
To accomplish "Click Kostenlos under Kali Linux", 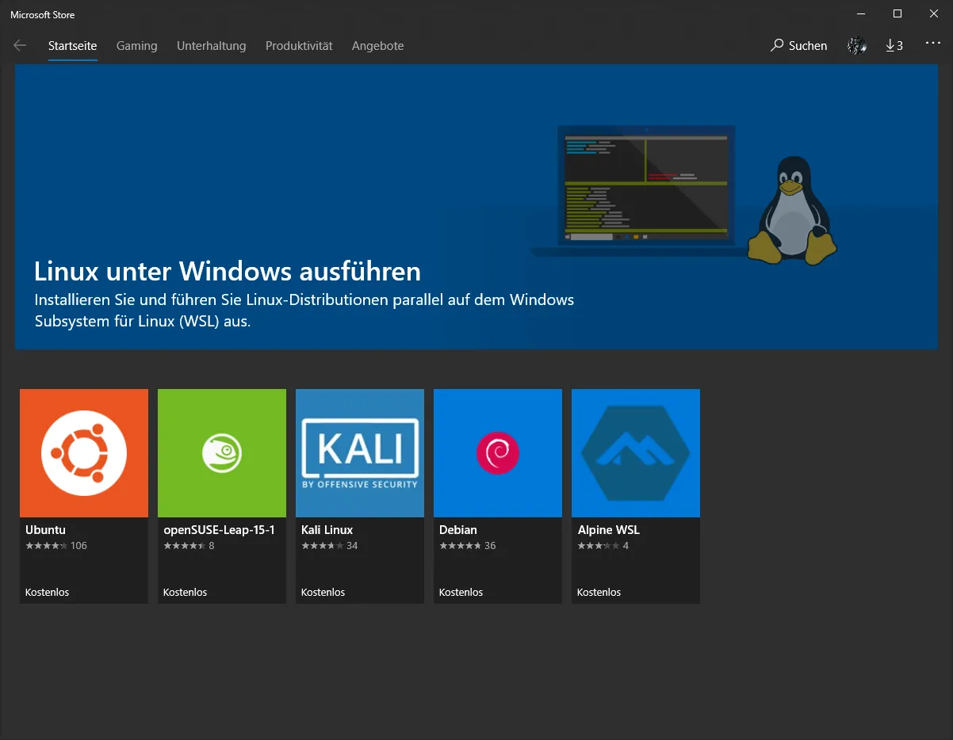I will 323,592.
